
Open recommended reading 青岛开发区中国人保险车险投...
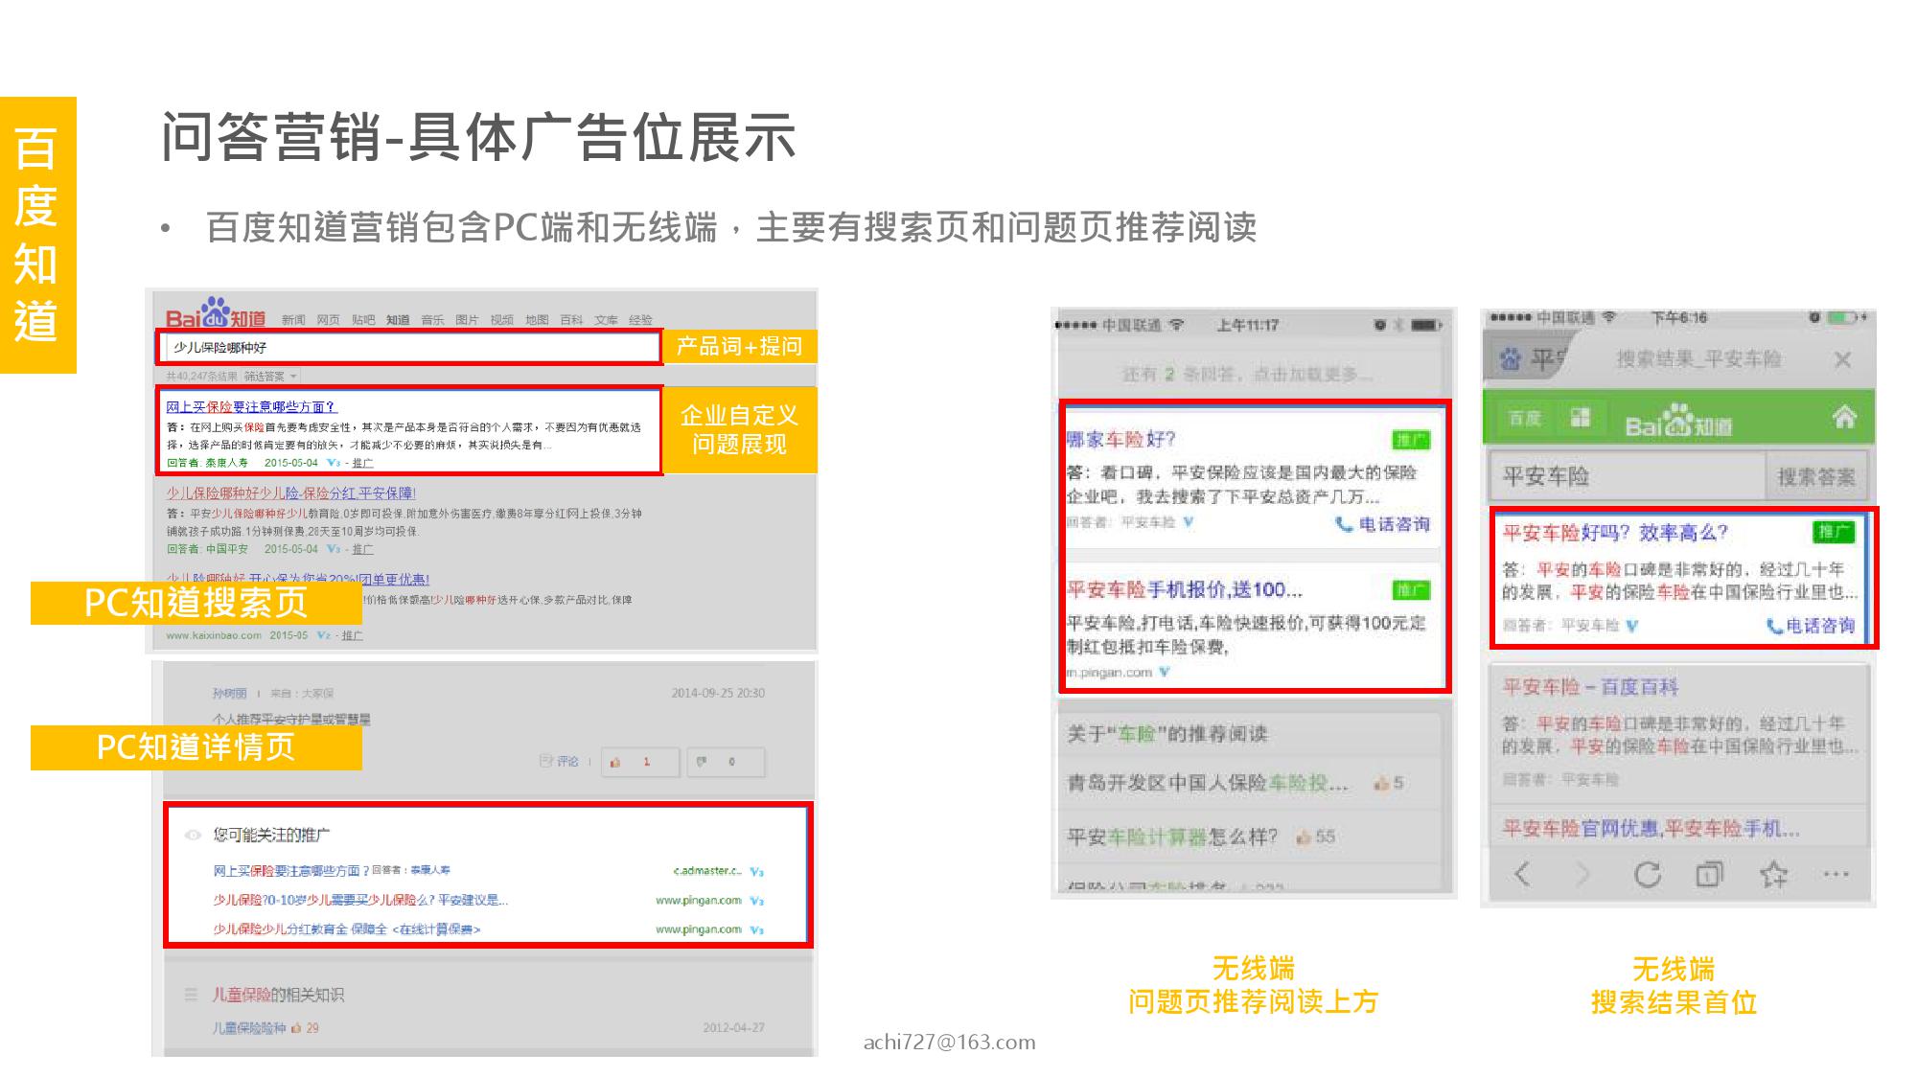1208,783
